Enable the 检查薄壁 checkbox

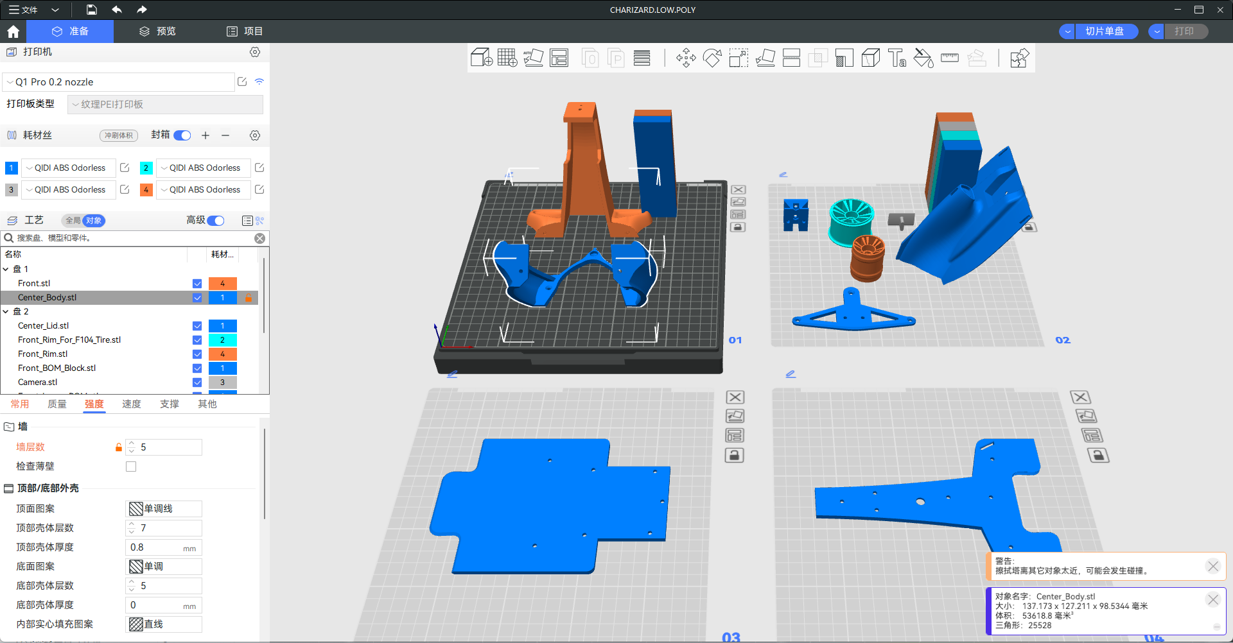[131, 467]
